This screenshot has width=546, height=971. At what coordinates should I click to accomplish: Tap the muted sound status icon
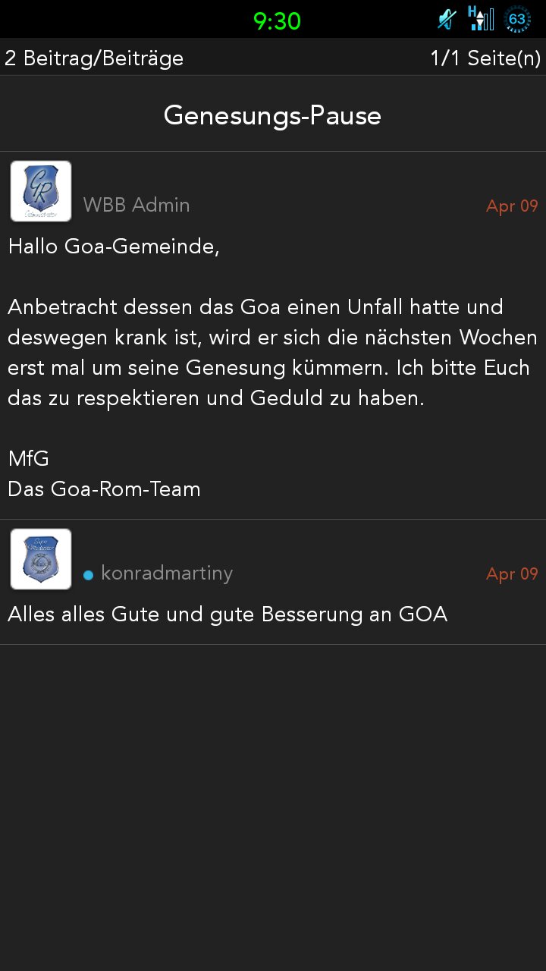[x=447, y=19]
